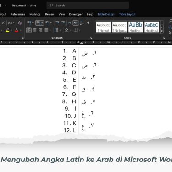
Task: Click the first-line indent marker on ruler
Action: (82, 43)
